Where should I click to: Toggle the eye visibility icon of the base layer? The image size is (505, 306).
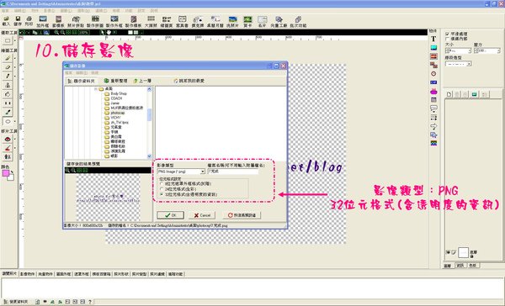448,252
